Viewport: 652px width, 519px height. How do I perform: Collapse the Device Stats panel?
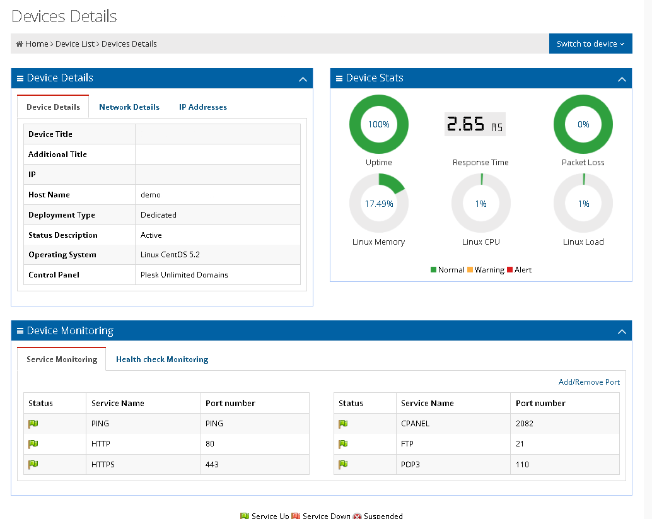pos(622,79)
